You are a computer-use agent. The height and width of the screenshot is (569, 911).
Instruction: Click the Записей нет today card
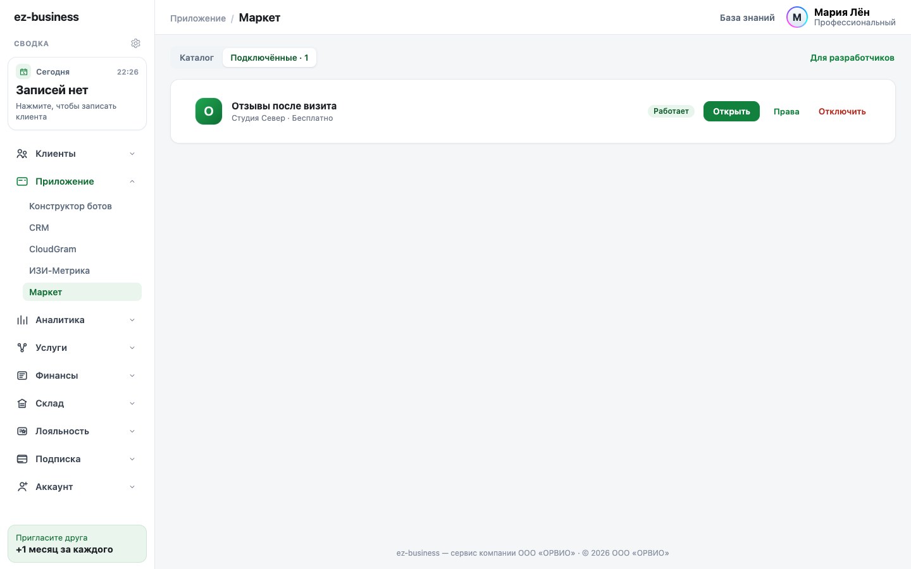(x=77, y=94)
